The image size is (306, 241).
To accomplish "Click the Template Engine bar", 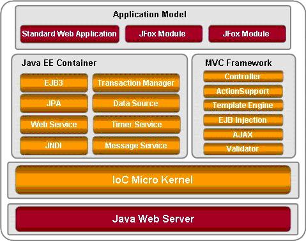I will (243, 105).
